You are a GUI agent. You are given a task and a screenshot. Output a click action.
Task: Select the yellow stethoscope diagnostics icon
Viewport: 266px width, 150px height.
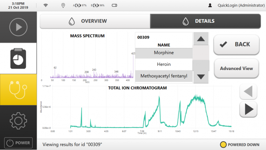(x=18, y=89)
